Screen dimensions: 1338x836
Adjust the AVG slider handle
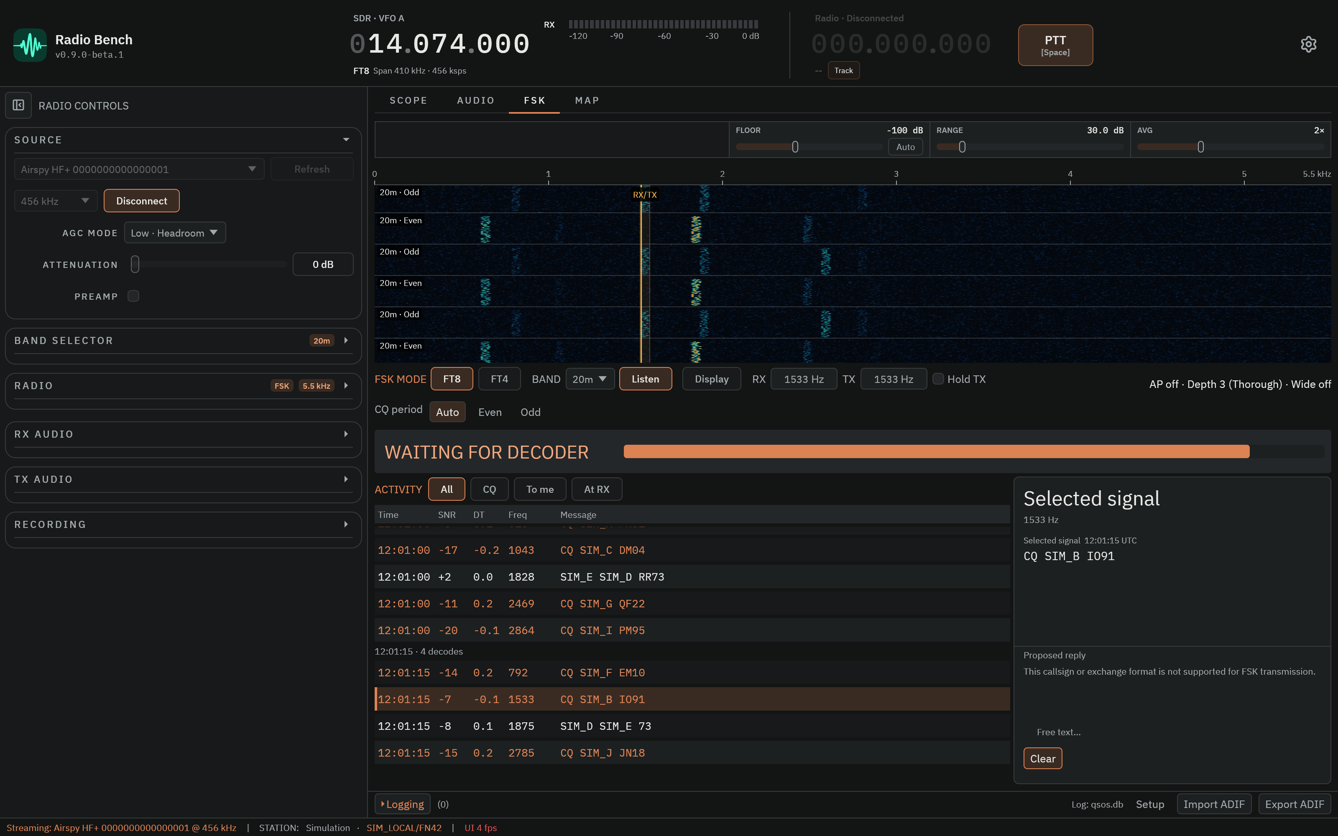point(1200,147)
